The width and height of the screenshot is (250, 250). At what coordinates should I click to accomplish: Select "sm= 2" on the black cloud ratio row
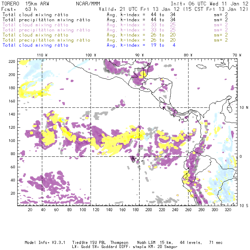(x=221, y=15)
